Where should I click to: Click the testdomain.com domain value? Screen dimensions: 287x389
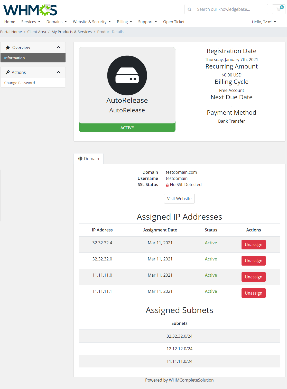point(181,172)
